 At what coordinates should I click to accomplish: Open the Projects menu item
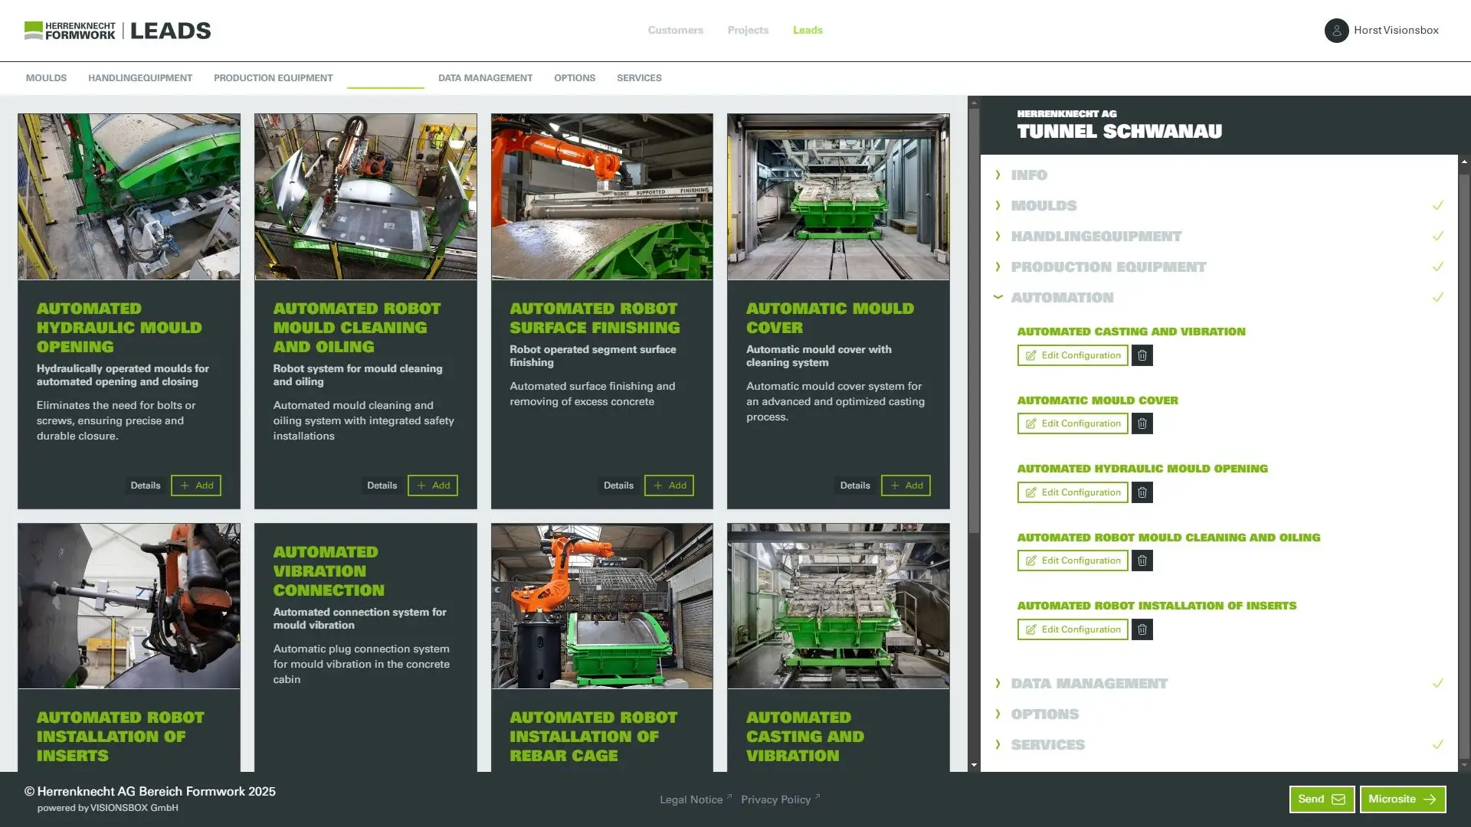pos(748,31)
